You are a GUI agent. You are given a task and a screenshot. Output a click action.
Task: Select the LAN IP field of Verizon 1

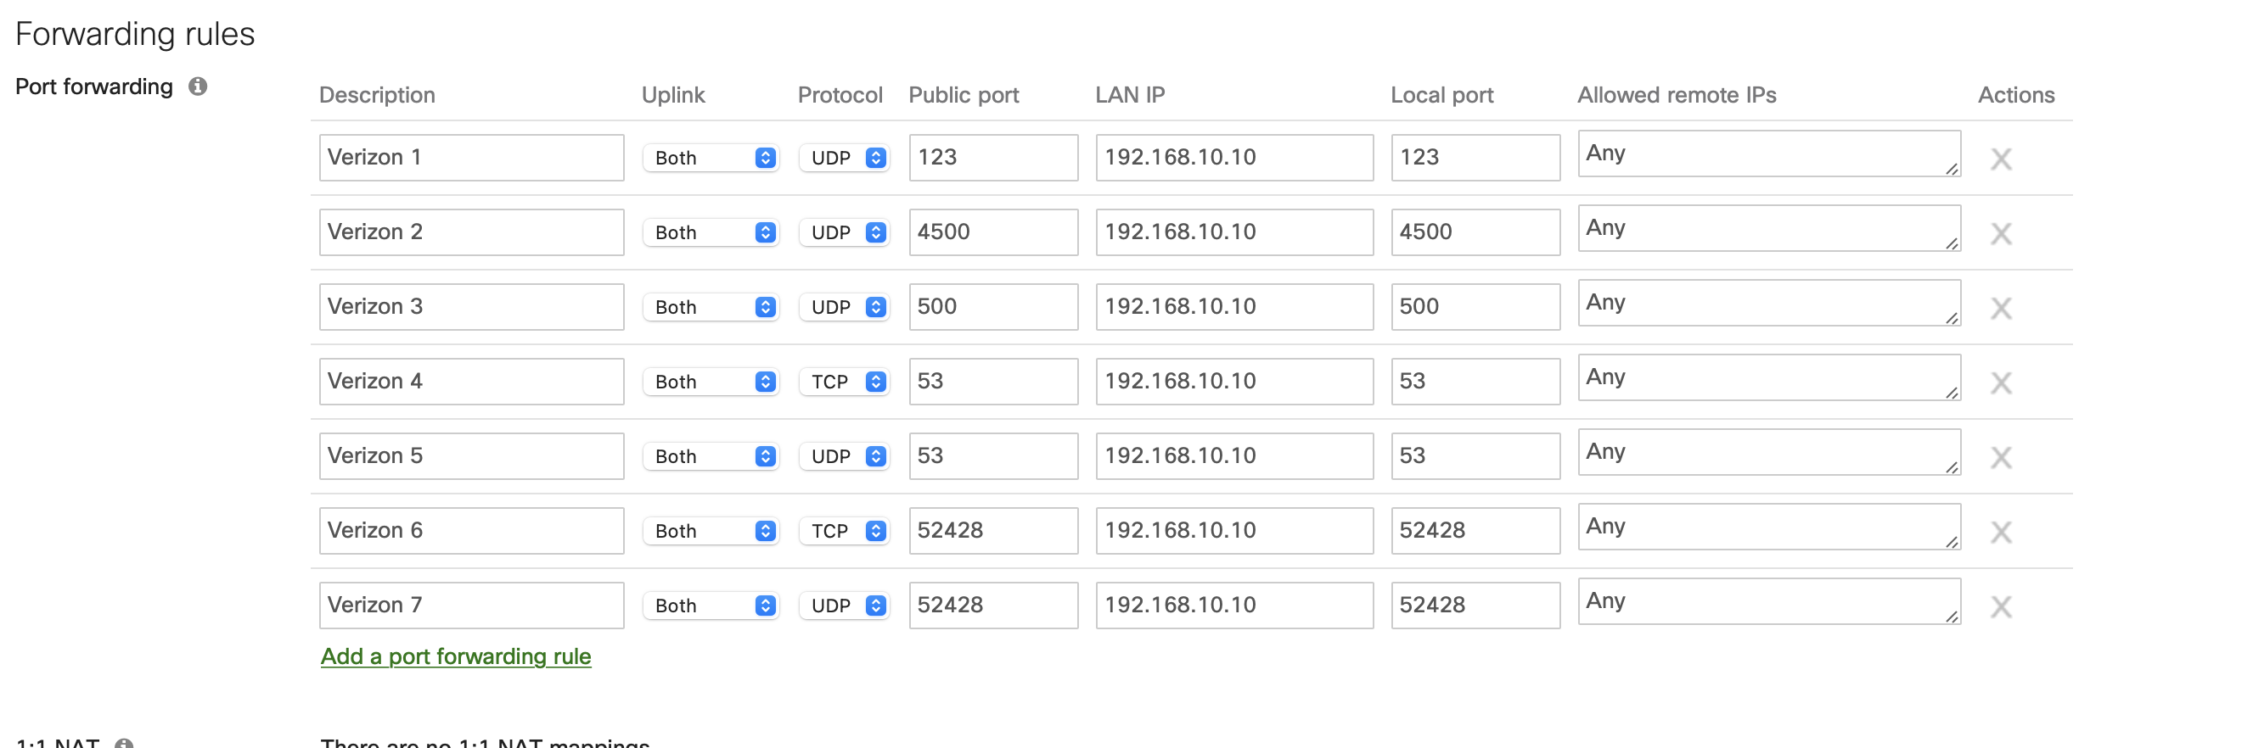pos(1233,158)
